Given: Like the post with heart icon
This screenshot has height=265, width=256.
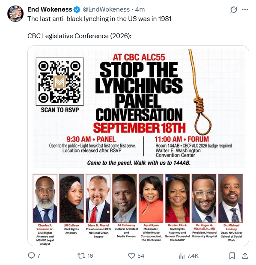Looking at the screenshot, I should coord(131,256).
